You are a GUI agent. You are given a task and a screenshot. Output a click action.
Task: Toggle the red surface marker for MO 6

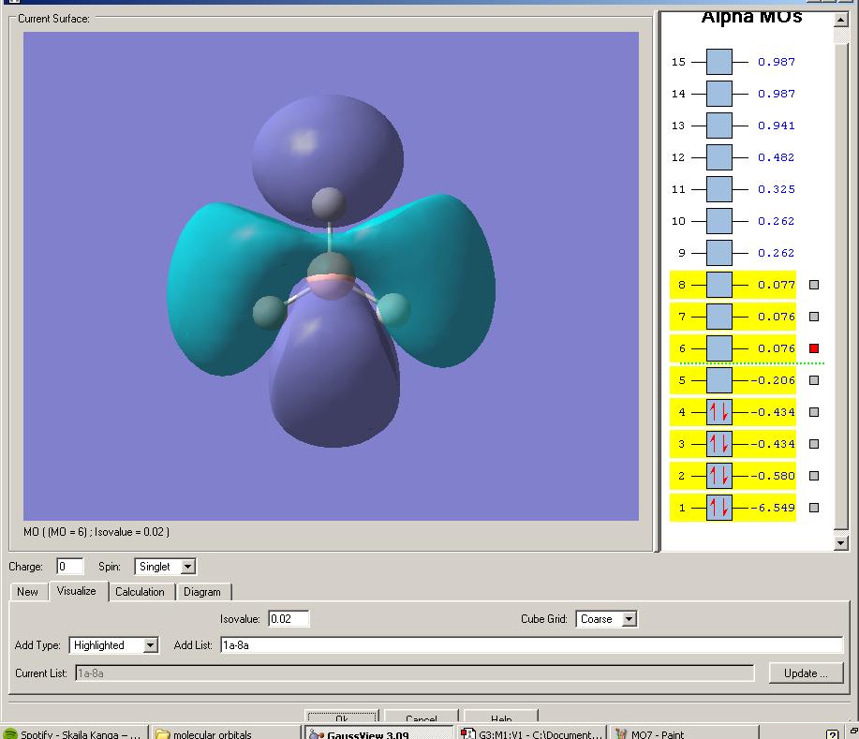(x=814, y=348)
